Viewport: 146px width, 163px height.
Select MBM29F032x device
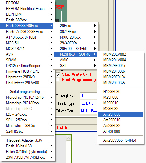[120, 83]
